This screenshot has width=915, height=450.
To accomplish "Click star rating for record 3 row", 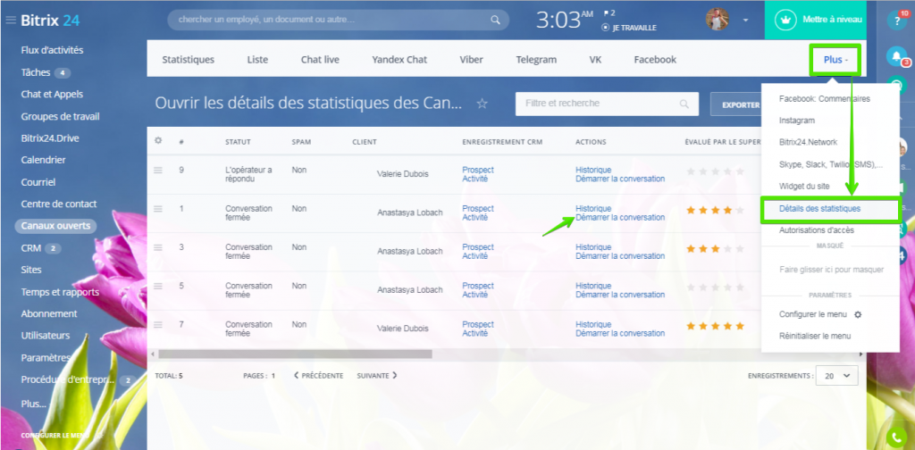I will click(716, 249).
